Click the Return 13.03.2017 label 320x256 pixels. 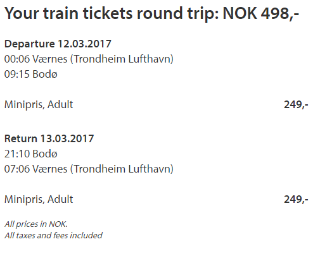tap(49, 138)
